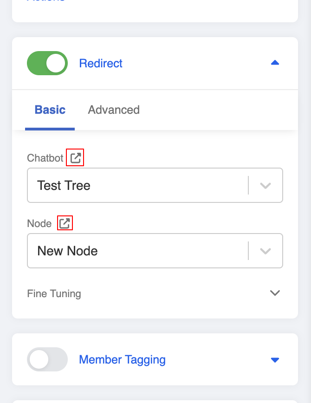Click empty space in the Redirect header bar
This screenshot has height=403, width=311.
(195, 63)
